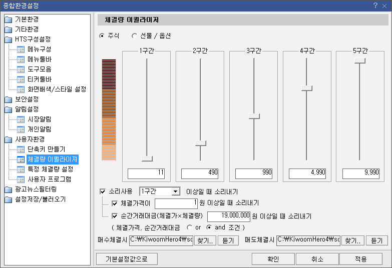Click the folder icon beside 기타환경
Image resolution: width=392 pixels, height=268 pixels.
8,29
